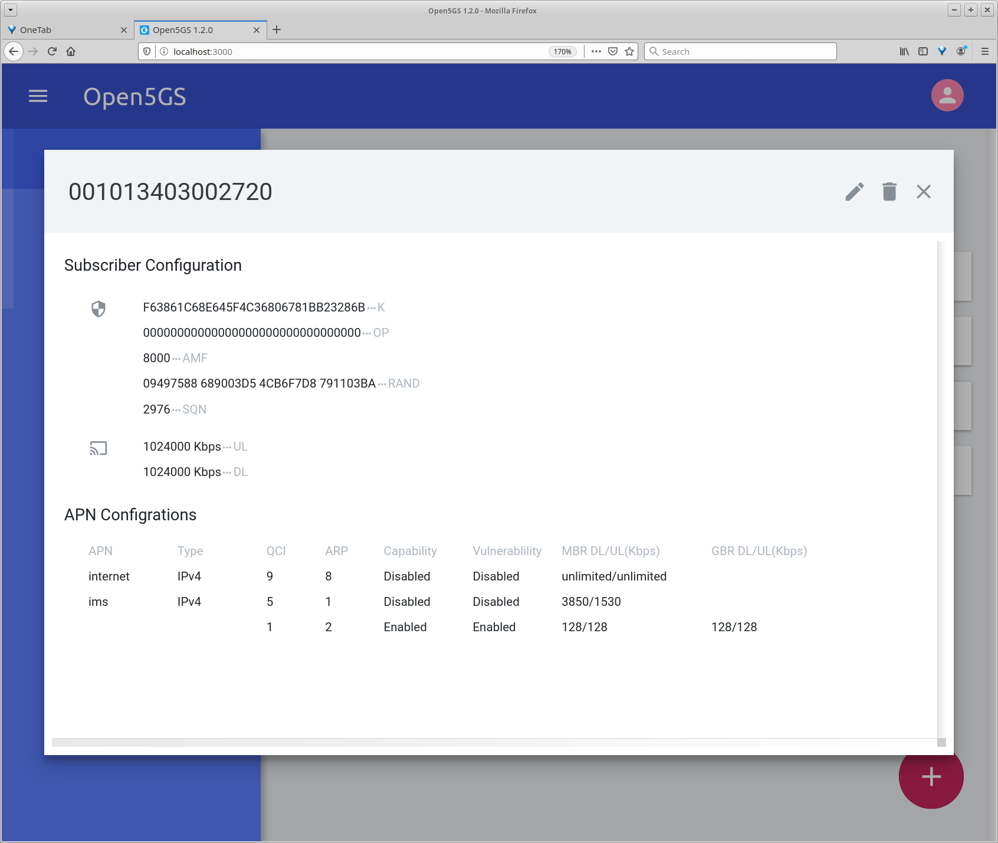Open the Firefox application menu

[x=985, y=51]
